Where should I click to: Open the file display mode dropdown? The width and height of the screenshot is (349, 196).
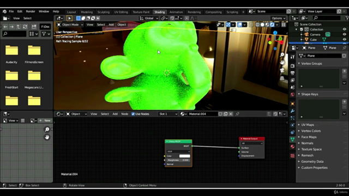pos(34,34)
